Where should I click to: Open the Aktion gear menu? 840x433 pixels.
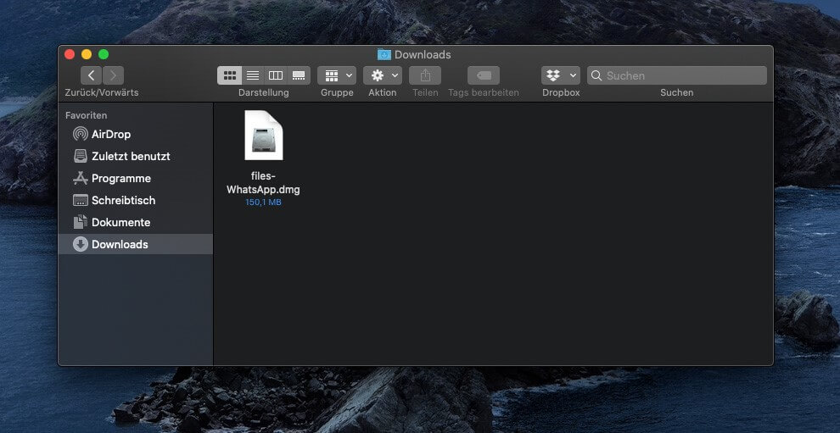point(383,75)
